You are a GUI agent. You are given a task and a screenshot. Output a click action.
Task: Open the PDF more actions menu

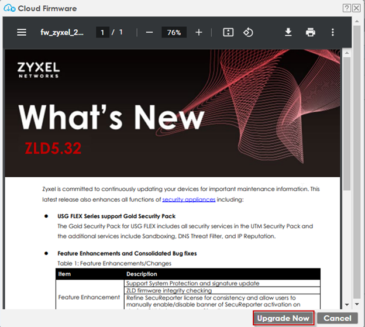[x=333, y=32]
